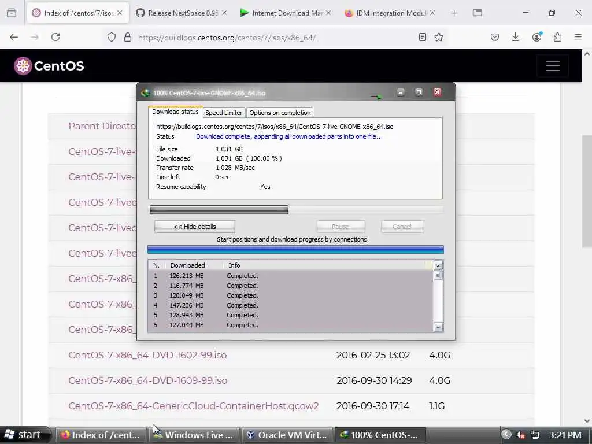Select connection row 6 with 127.044 MB
The image size is (592, 444).
[x=291, y=325]
